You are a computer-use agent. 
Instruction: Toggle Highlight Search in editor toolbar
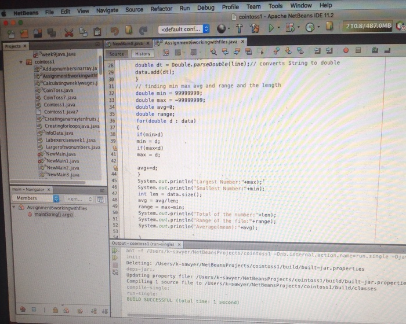pyautogui.click(x=248, y=51)
